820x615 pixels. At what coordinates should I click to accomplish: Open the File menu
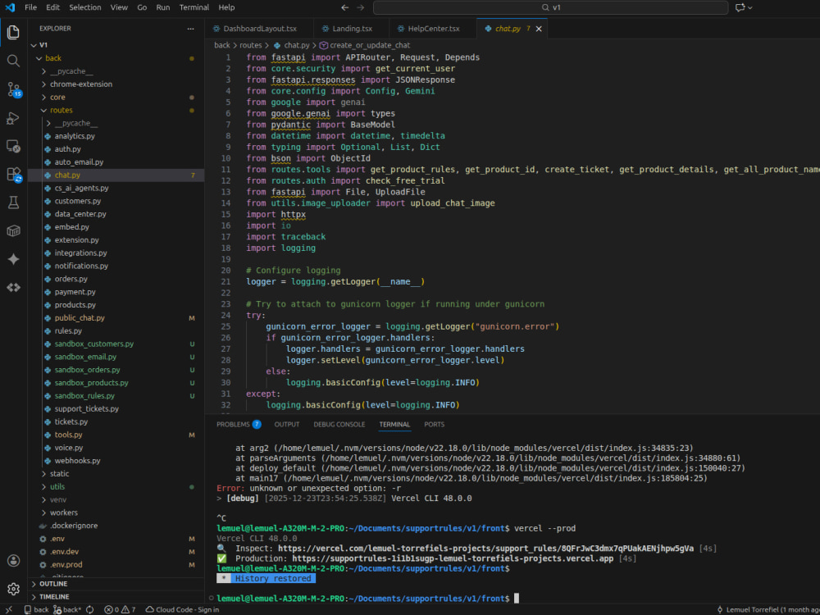(x=31, y=7)
